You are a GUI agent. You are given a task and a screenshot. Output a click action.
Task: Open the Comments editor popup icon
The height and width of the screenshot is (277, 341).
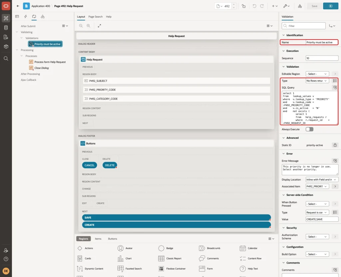[335, 270]
